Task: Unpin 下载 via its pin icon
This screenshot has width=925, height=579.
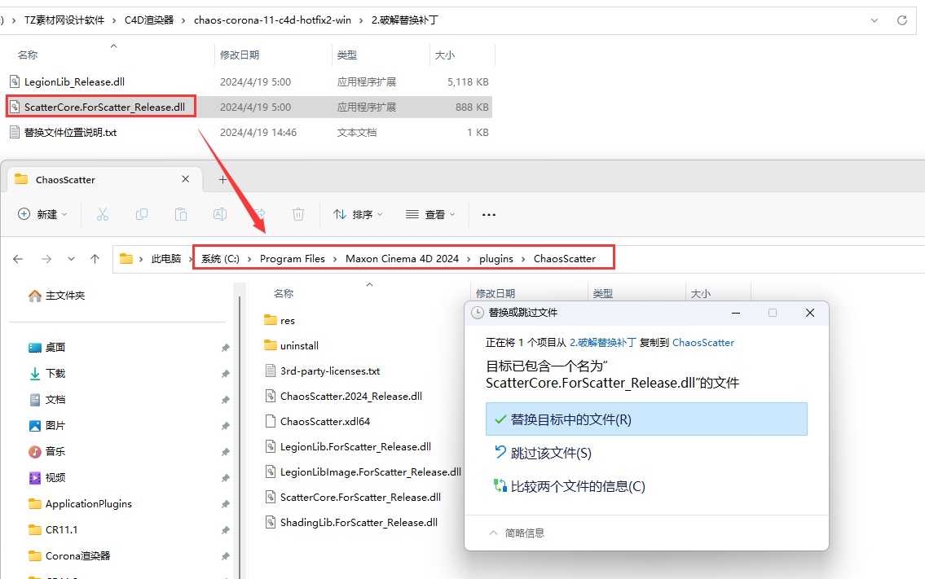Action: tap(226, 374)
